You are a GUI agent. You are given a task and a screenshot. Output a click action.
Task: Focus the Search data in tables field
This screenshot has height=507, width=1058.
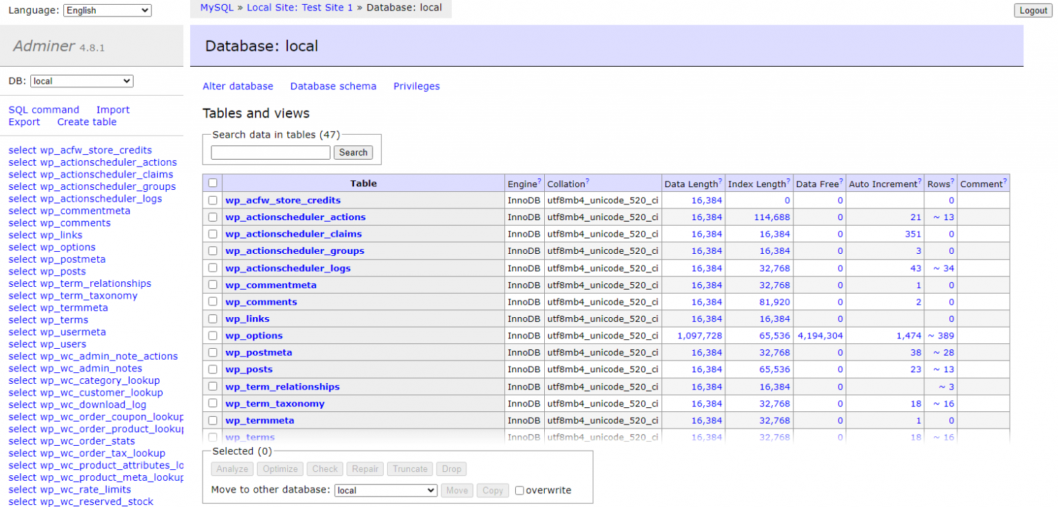(271, 153)
